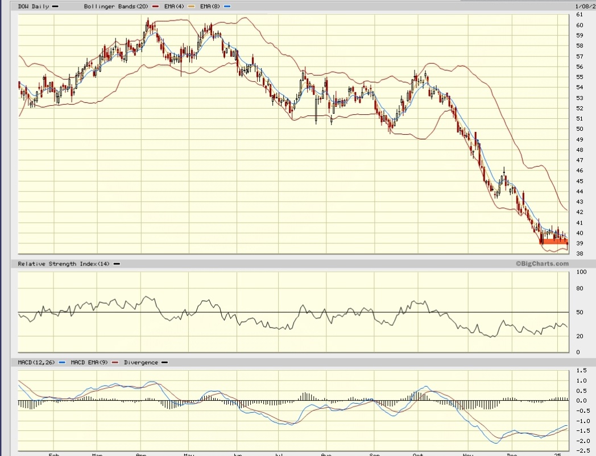Click the orange highlighted support zone near 39

[554, 241]
